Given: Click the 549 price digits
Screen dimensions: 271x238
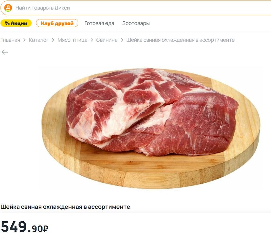Looking at the screenshot, I should (x=14, y=227).
